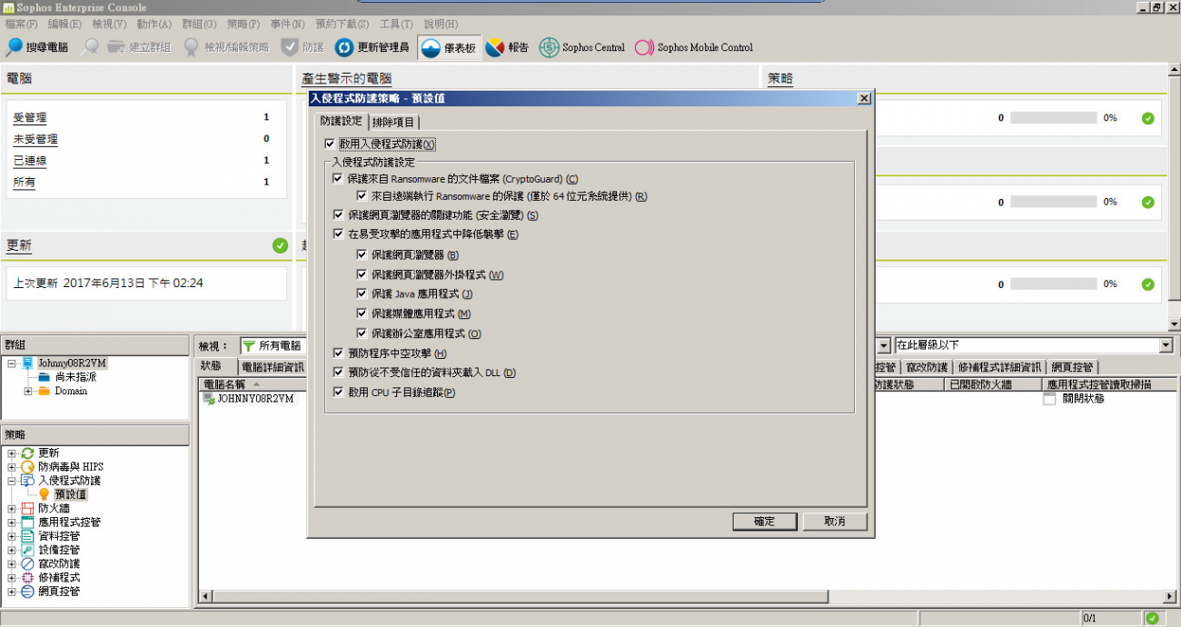The height and width of the screenshot is (627, 1181).
Task: Expand the 網頁控管 policy tree node
Action: pos(12,592)
